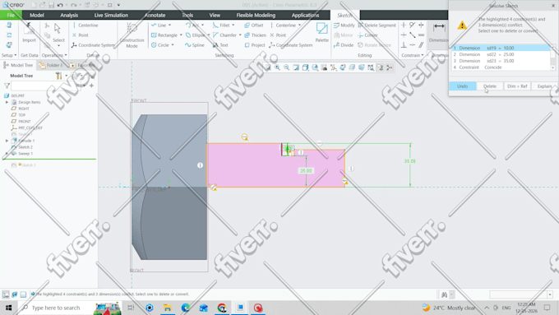Click the Divide tool

click(344, 45)
